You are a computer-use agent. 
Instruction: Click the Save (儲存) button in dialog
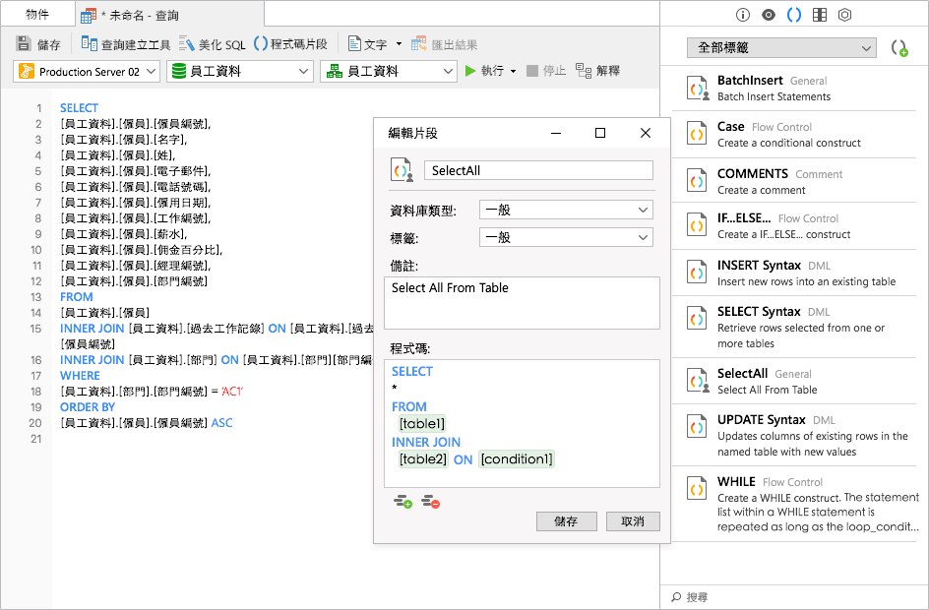coord(566,521)
